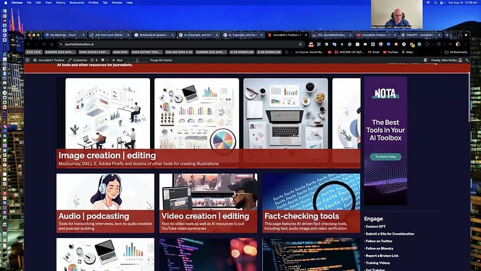Viewport: 481px width, 271px height.
Task: Open Spotlight search in menu bar
Action: point(435,3)
